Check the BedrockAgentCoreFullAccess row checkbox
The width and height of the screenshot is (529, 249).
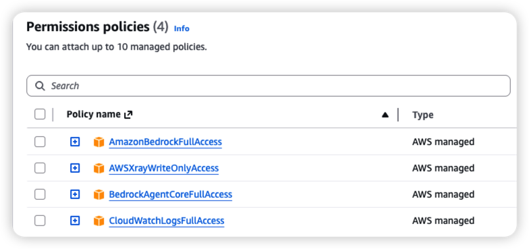pyautogui.click(x=40, y=194)
